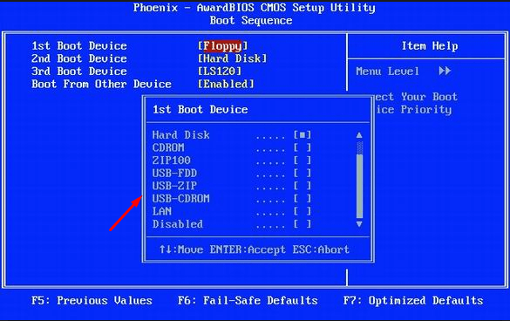510x321 pixels.
Task: Select the CDROM radio option
Action: (303, 147)
